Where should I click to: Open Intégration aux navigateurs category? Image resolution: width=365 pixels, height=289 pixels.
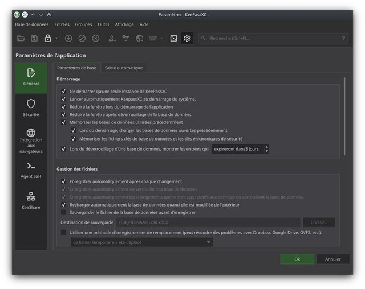[31, 141]
